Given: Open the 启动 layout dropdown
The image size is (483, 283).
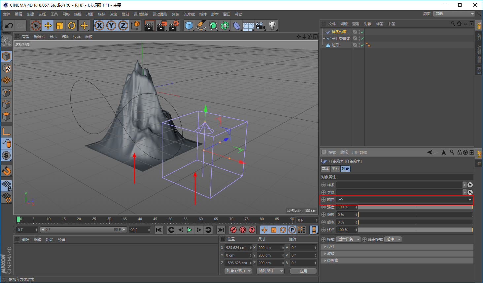Looking at the screenshot, I should (x=454, y=14).
